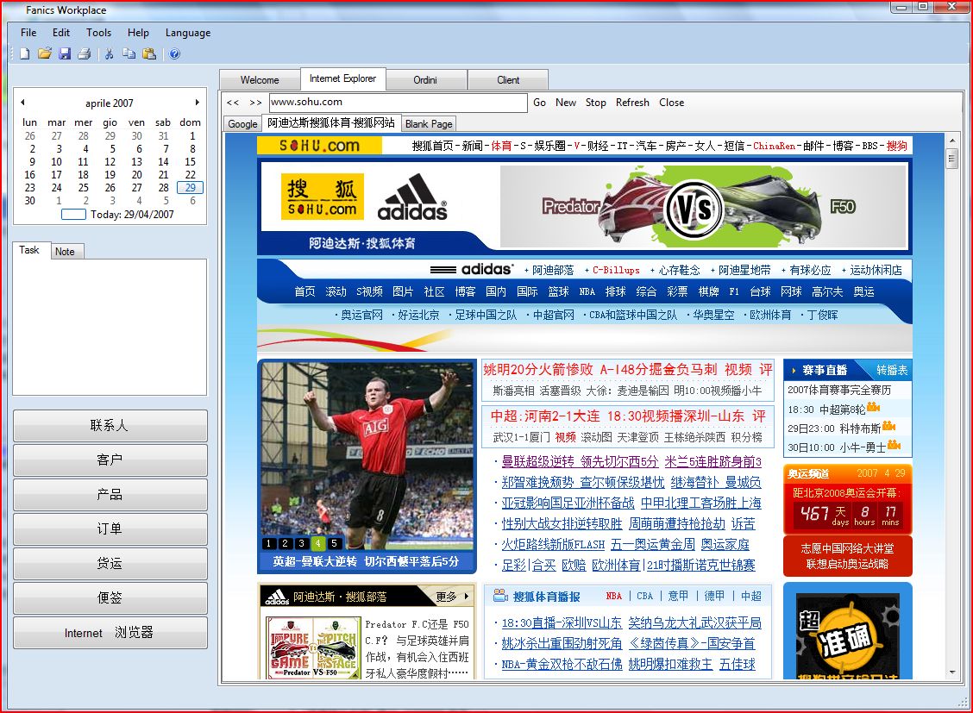Click the browser back button <<

tap(233, 103)
